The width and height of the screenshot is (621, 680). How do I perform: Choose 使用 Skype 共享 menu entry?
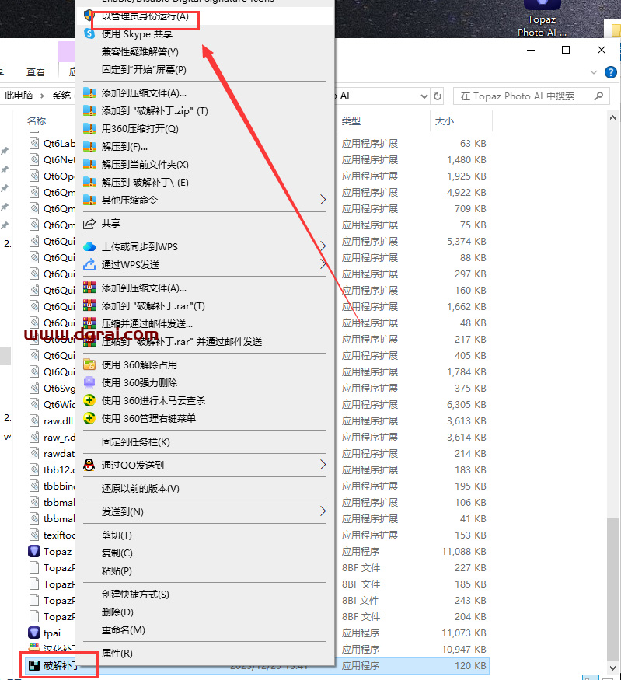click(137, 34)
